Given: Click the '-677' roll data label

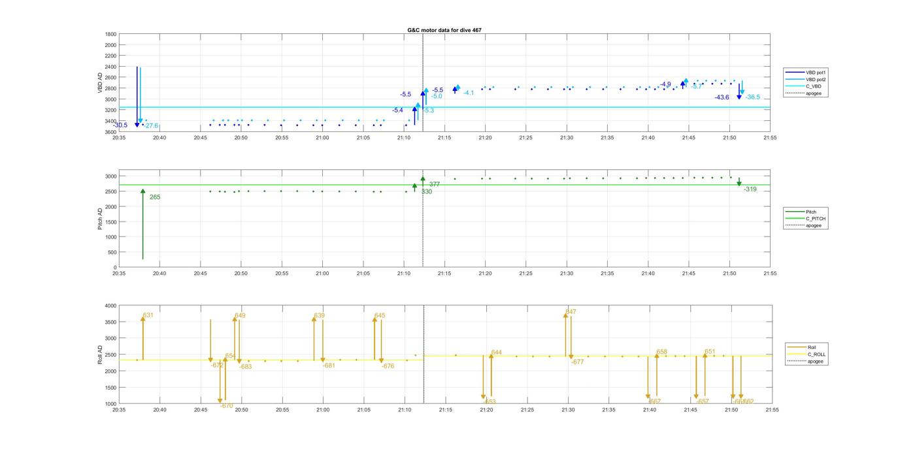Looking at the screenshot, I should click(x=577, y=361).
